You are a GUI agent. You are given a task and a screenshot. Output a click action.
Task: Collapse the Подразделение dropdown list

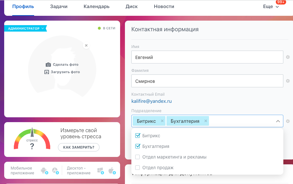[278, 121]
